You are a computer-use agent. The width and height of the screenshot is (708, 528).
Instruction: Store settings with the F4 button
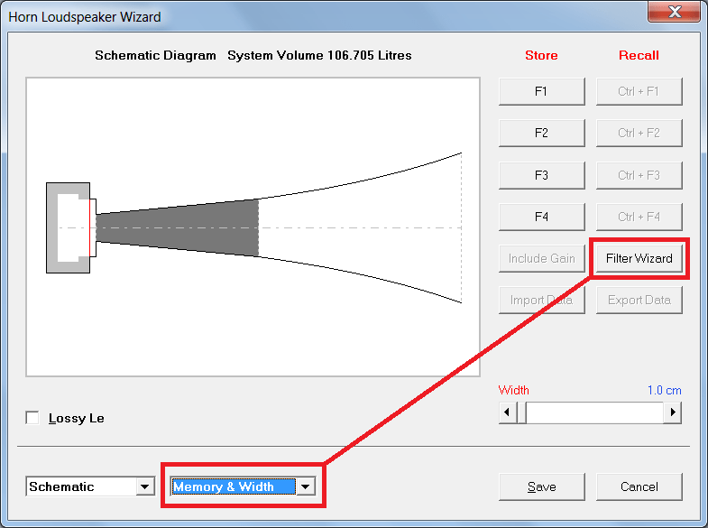[x=541, y=217]
